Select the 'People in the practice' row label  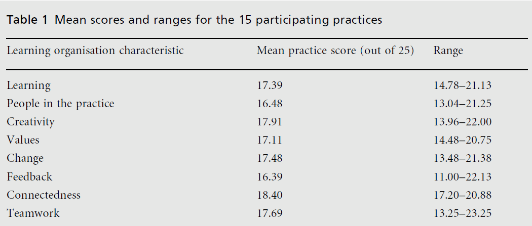coord(60,104)
